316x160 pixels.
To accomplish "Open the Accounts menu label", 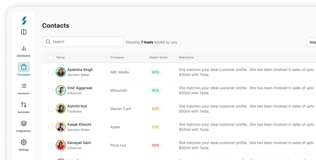I will coord(23,93).
